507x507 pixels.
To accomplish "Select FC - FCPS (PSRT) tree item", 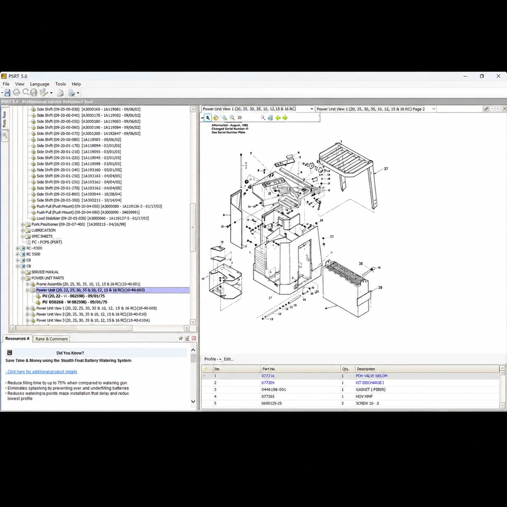I will (x=47, y=242).
